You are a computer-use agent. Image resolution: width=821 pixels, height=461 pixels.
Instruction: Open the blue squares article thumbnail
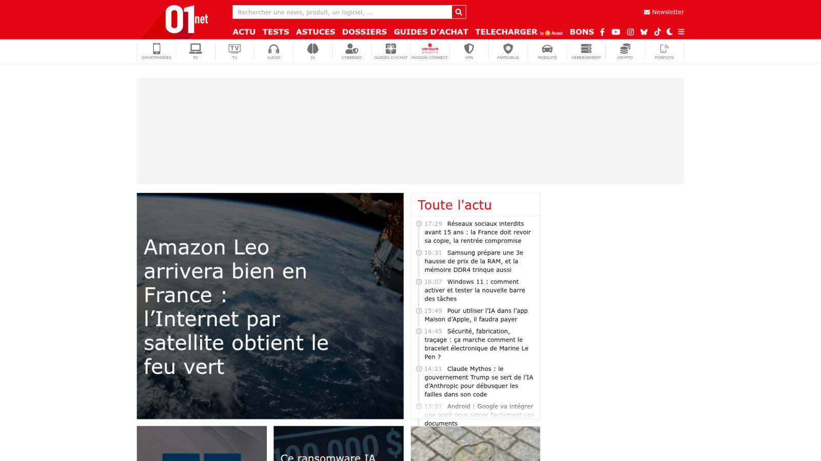click(202, 444)
